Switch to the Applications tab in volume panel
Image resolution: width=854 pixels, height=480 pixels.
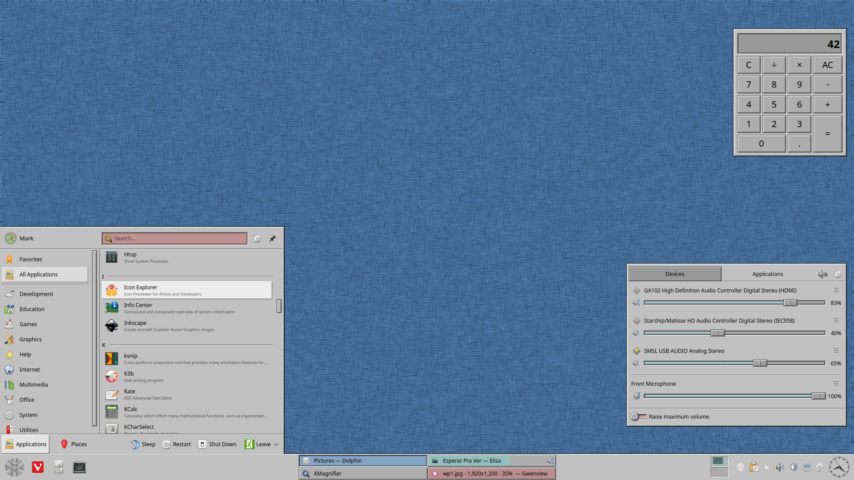coord(768,274)
